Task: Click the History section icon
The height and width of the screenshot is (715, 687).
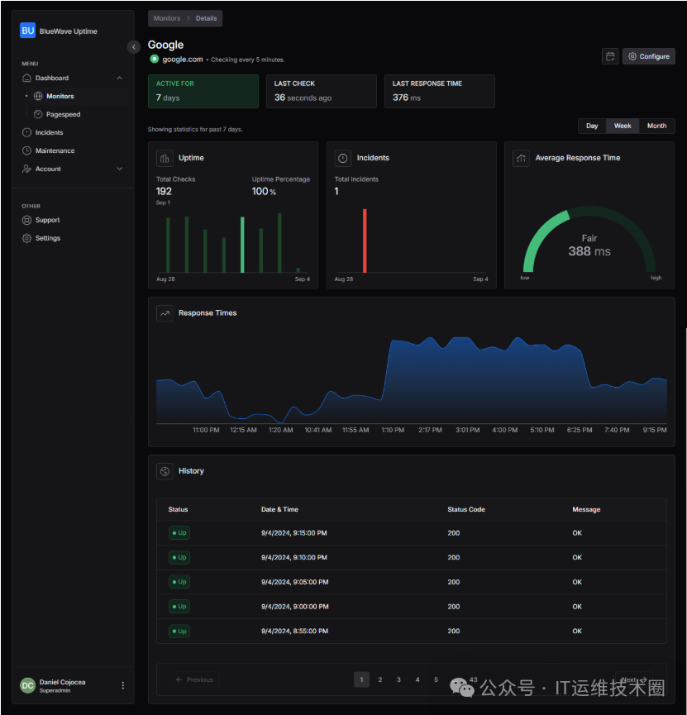Action: [165, 471]
